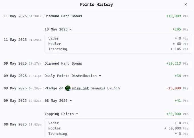194x138 pixels.
Task: Collapse the 10 May 2025 breakdown arrow
Action: [x=71, y=29]
